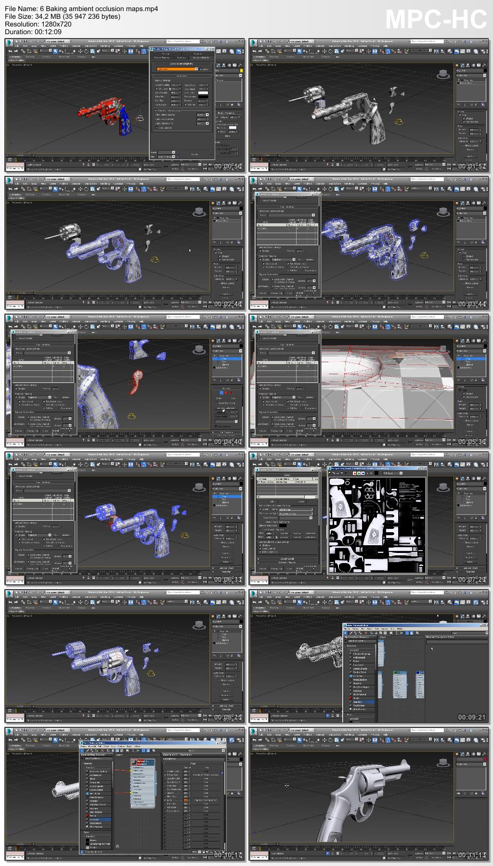Viewport: 493px width, 866px height.
Task: Open the thumbnail frame stamped 00:02:48
Action: tap(125, 243)
